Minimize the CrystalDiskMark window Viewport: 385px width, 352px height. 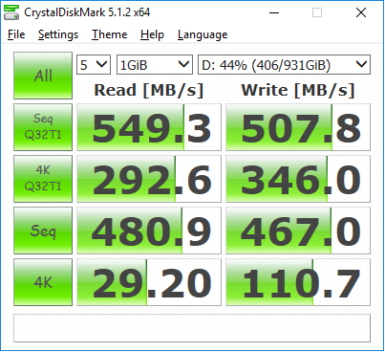tap(274, 12)
